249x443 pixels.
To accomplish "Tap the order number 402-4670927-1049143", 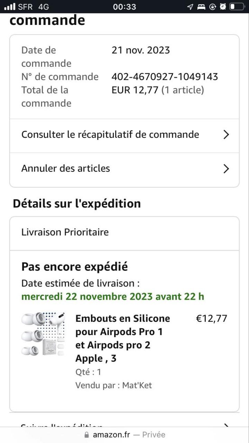I will click(165, 76).
